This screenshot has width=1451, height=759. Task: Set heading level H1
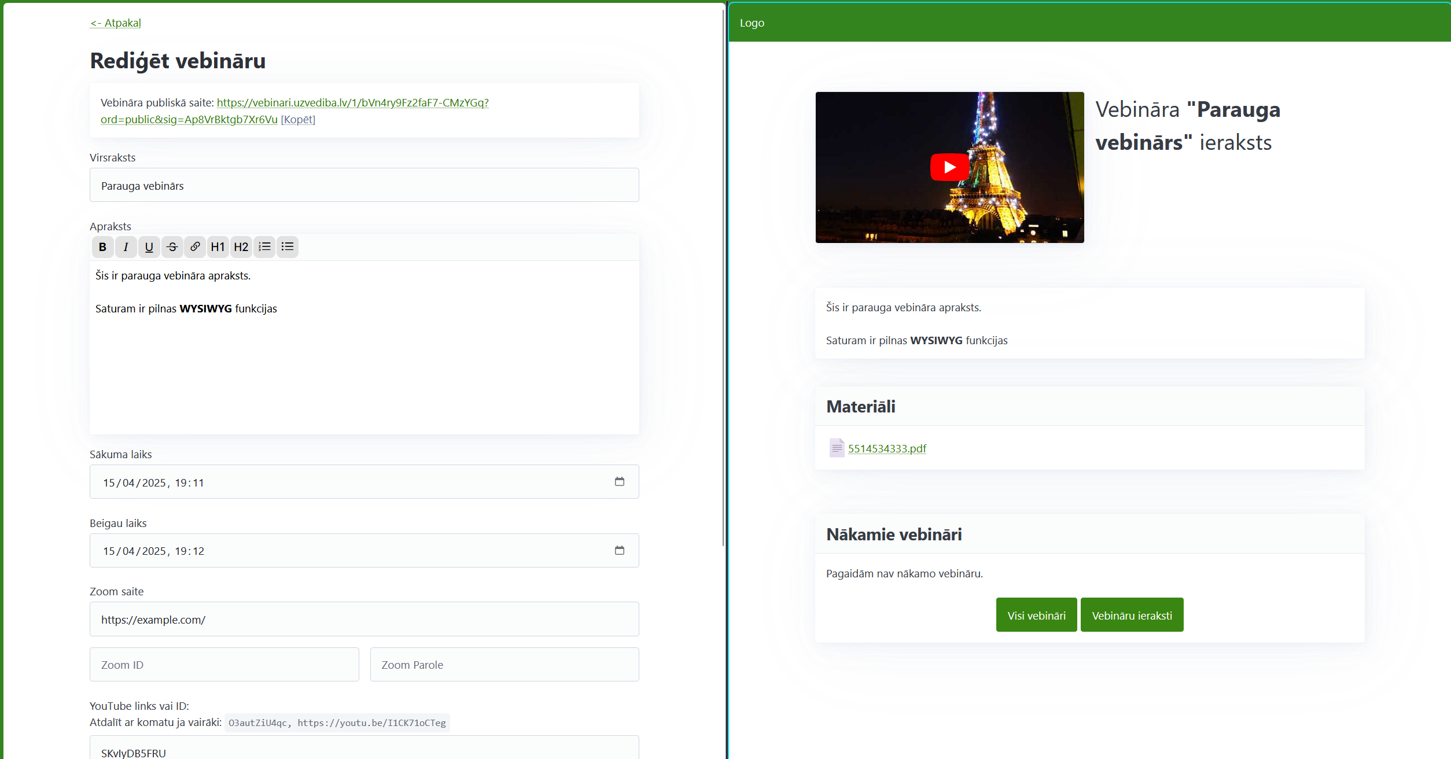[x=218, y=247]
